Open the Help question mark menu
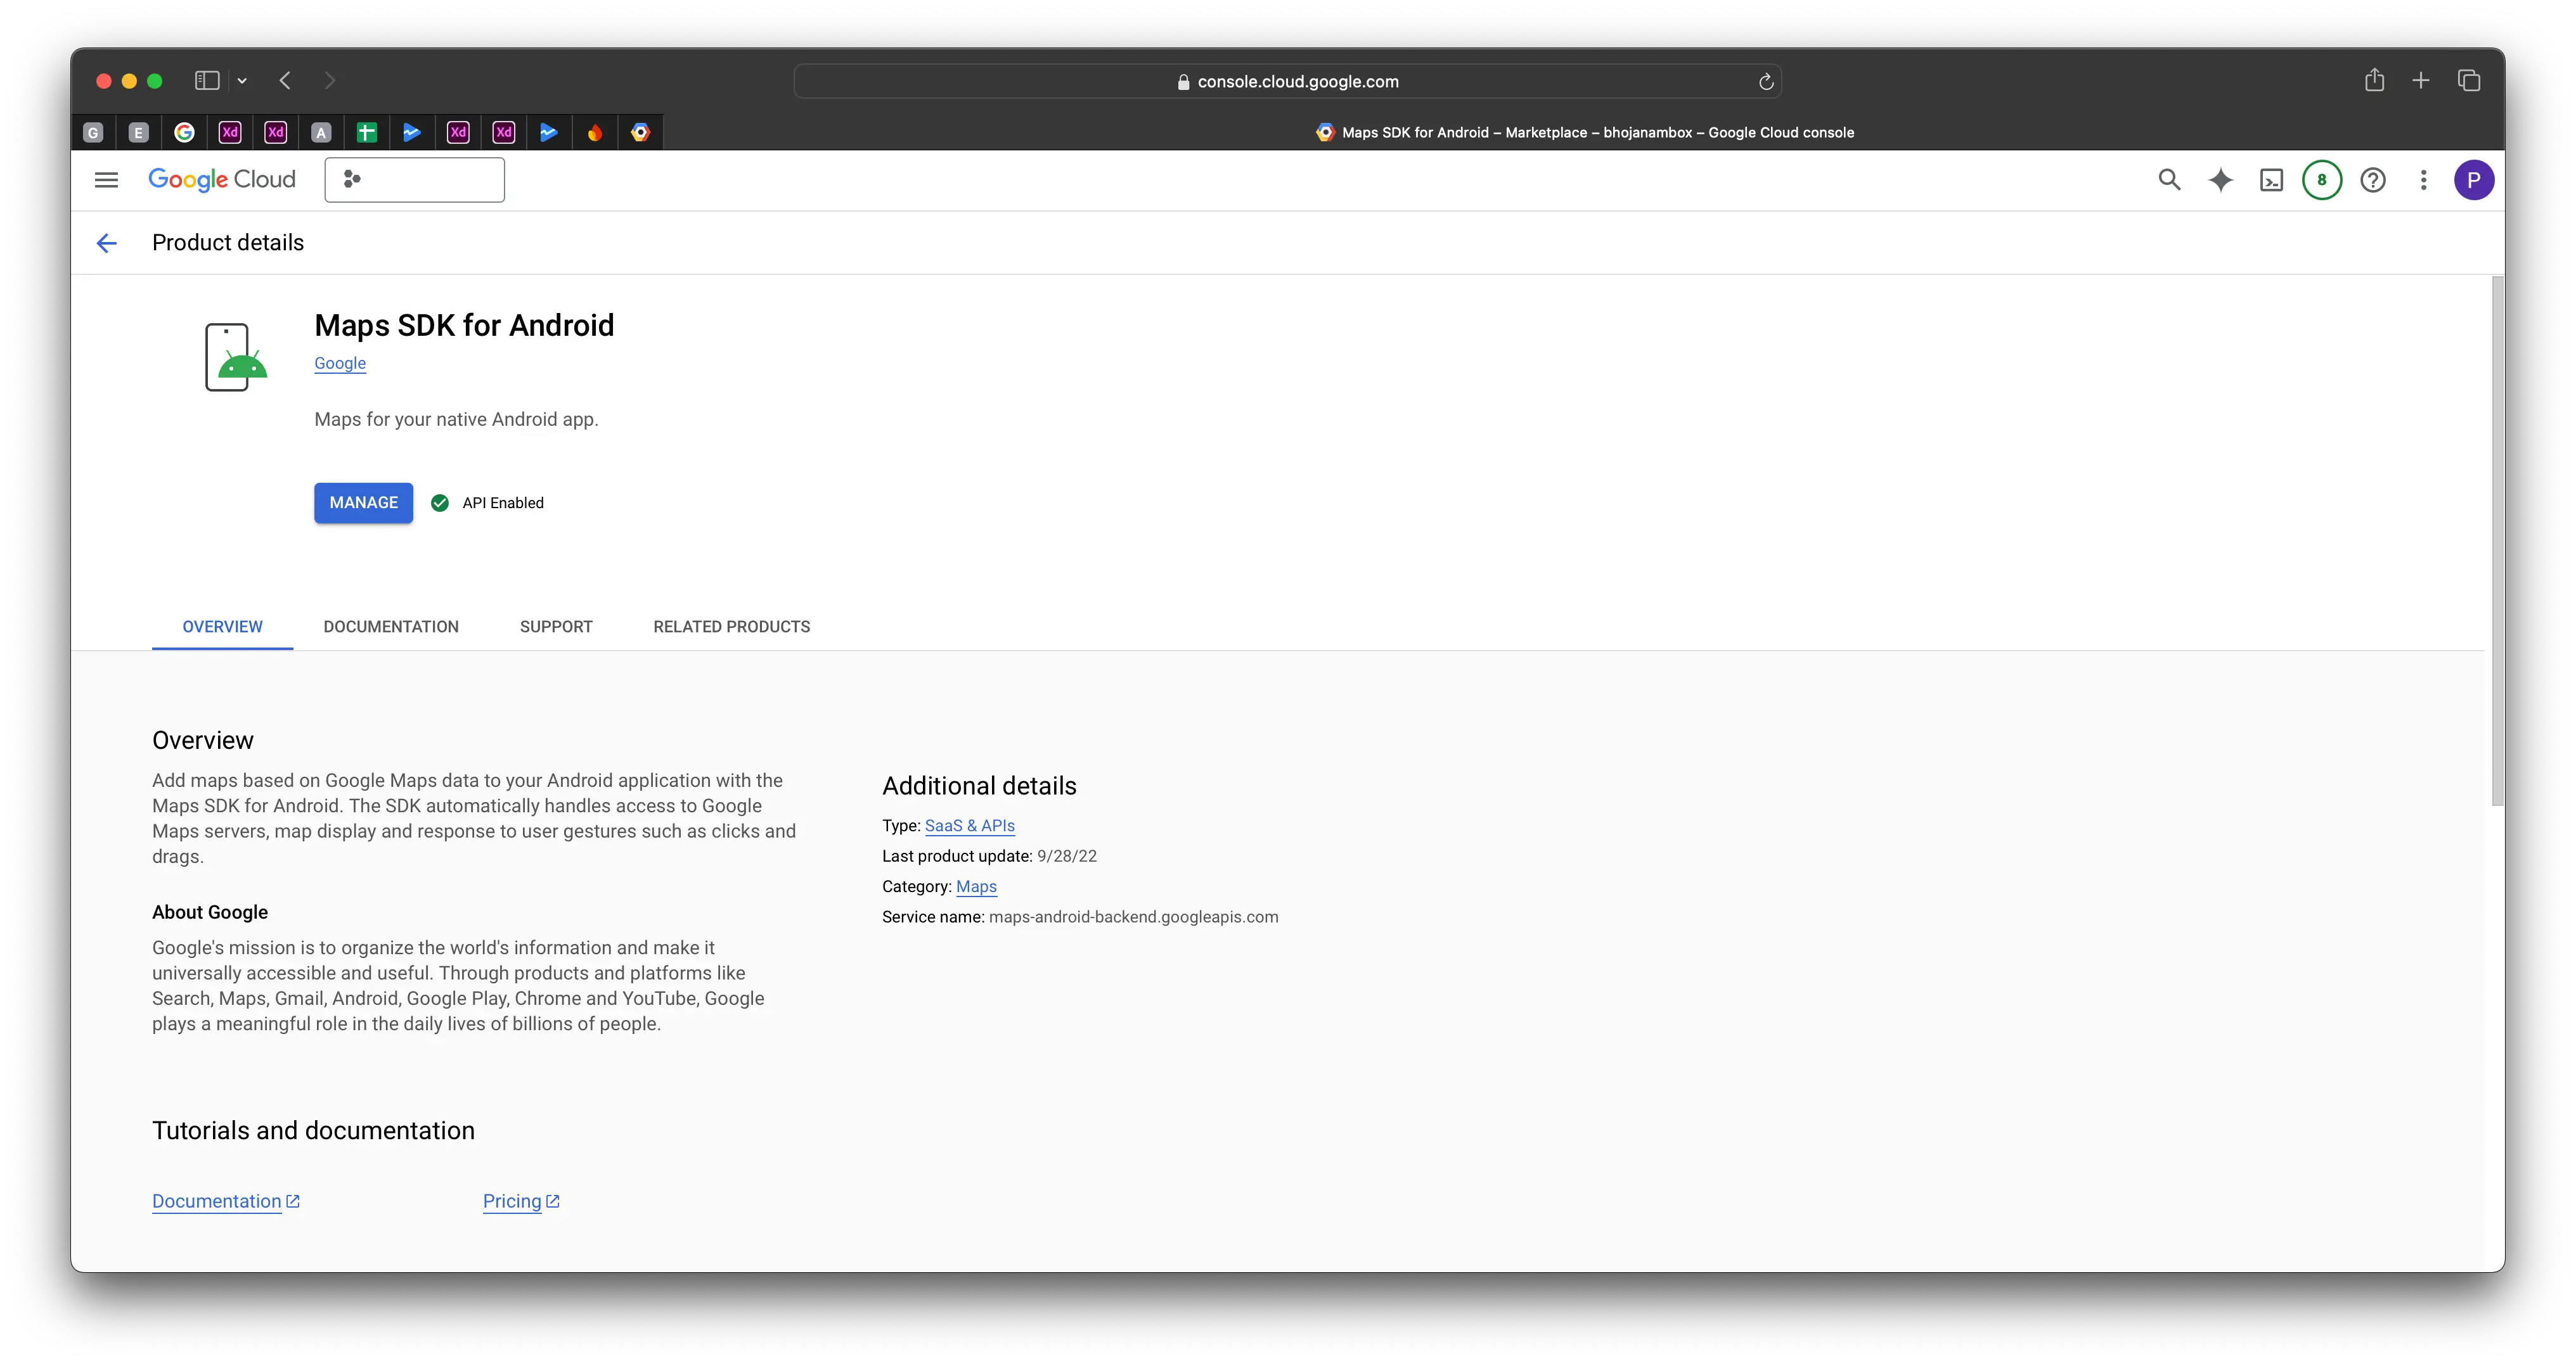The height and width of the screenshot is (1366, 2576). coord(2373,180)
